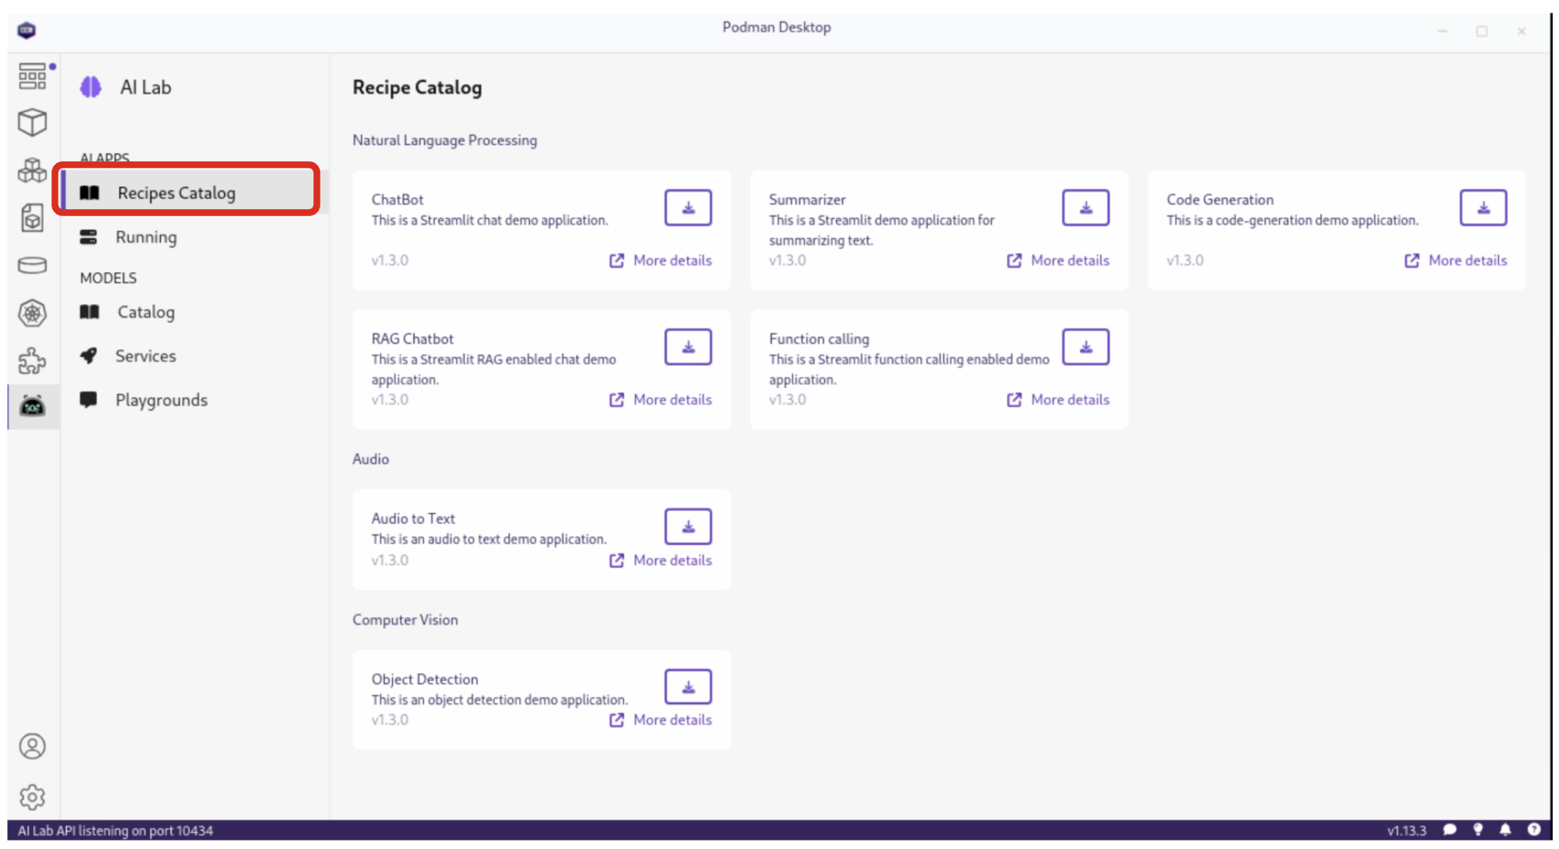
Task: Select the Services menu item
Action: [x=146, y=356]
